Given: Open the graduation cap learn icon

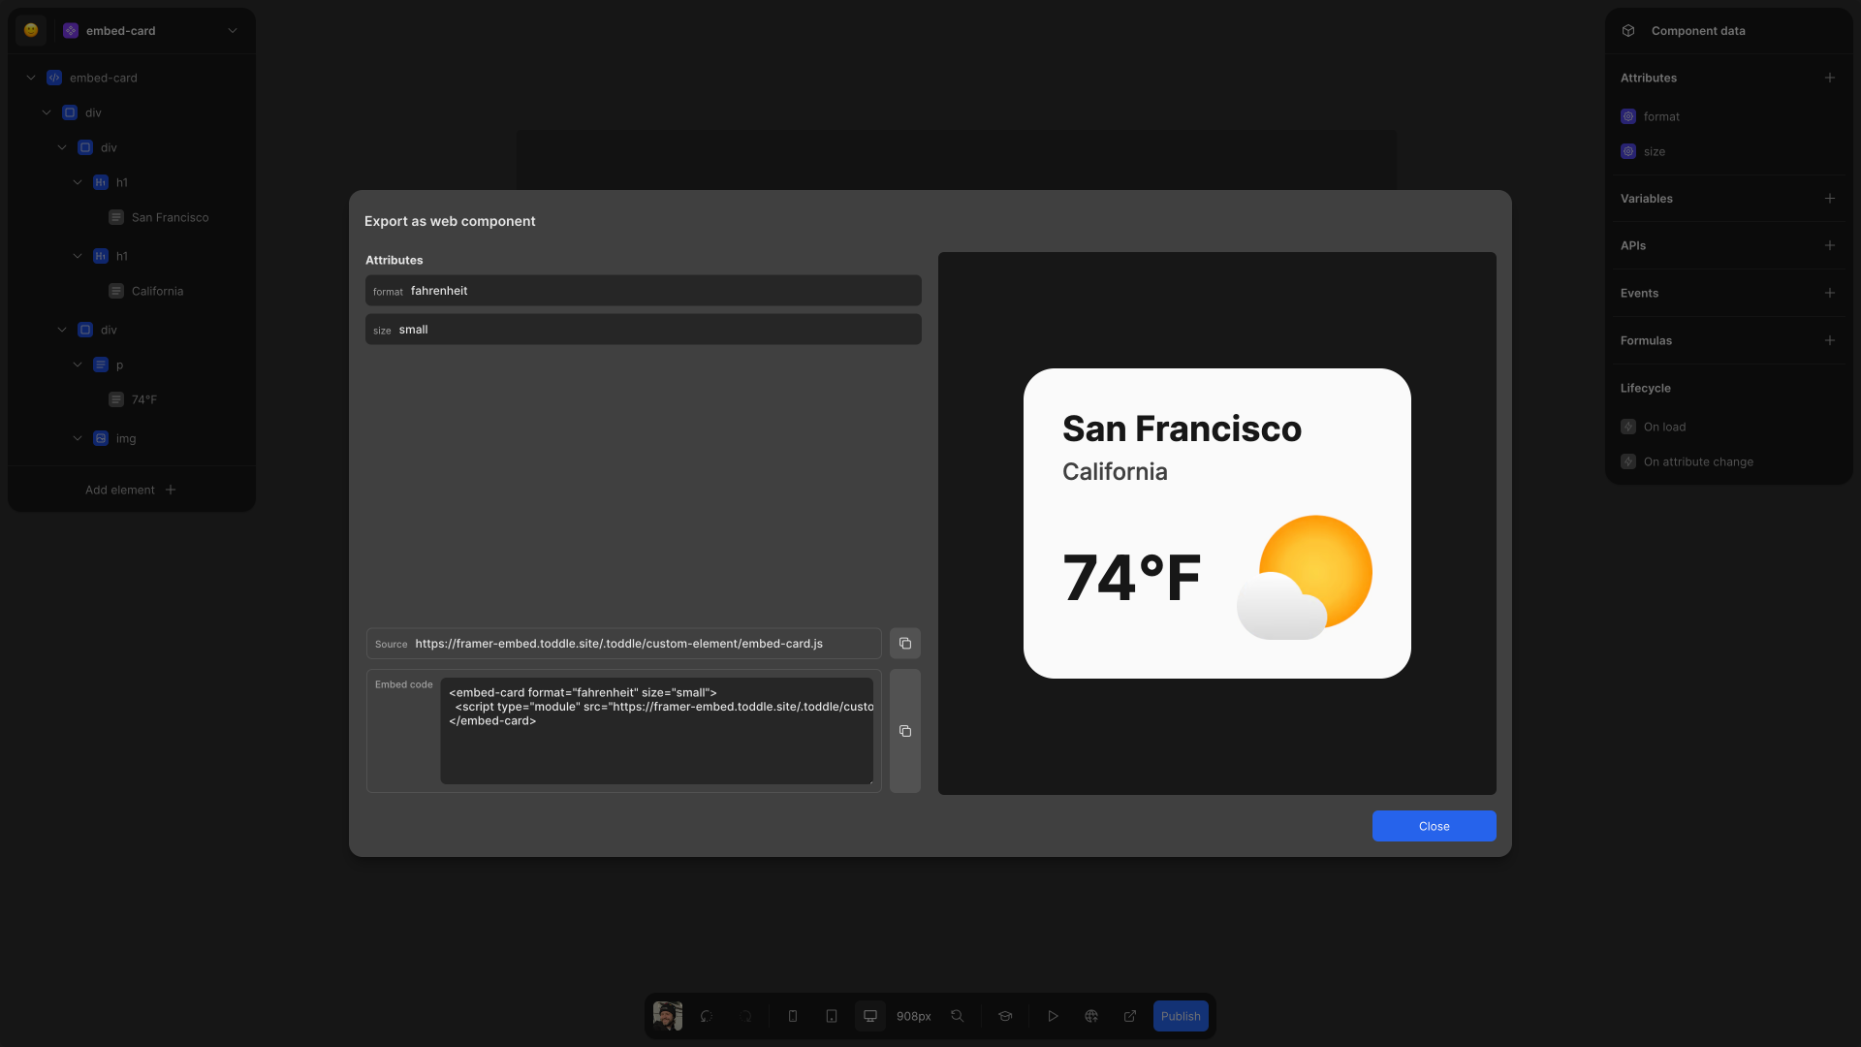Looking at the screenshot, I should (1005, 1016).
